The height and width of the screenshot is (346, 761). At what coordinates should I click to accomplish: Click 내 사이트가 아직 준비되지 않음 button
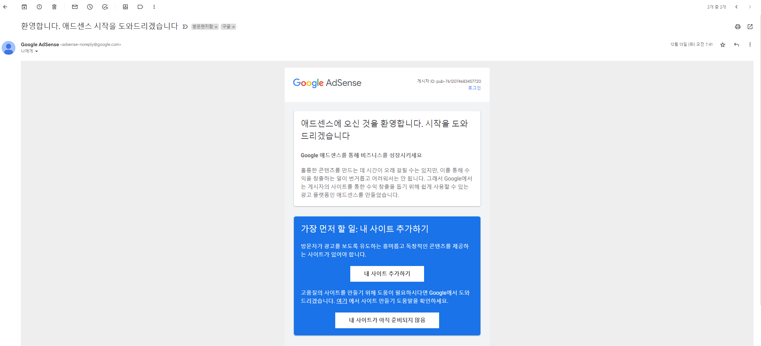[x=387, y=320]
